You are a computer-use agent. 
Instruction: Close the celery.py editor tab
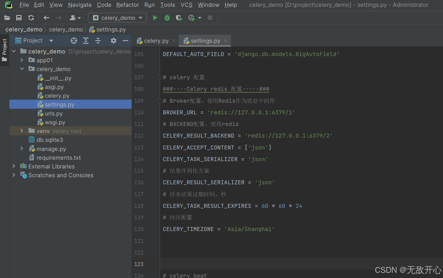(x=174, y=41)
